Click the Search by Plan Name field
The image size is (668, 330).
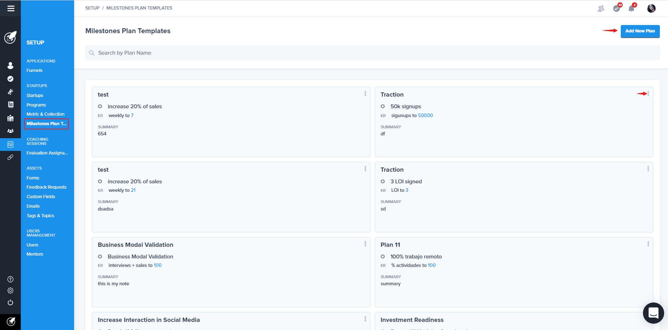372,53
